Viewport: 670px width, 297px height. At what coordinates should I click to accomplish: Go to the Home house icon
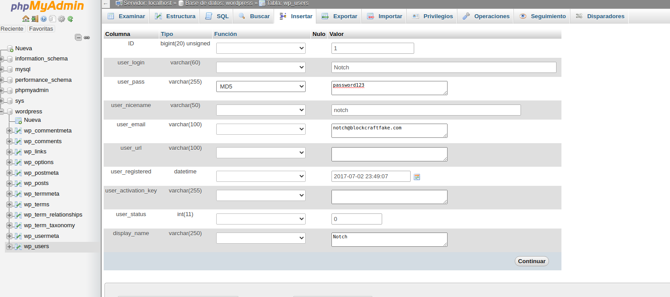click(25, 19)
